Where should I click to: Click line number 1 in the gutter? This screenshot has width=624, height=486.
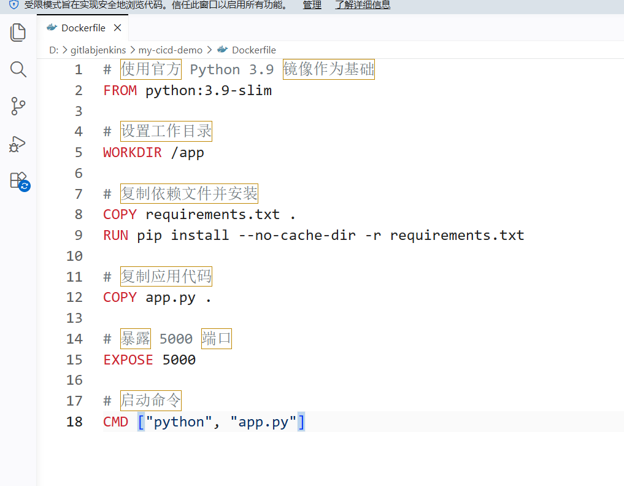tap(79, 70)
